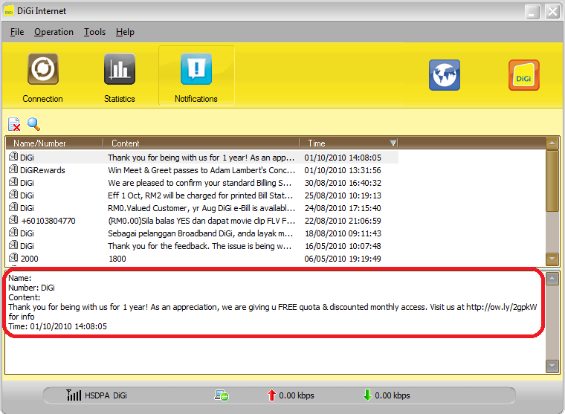Select the DiGiRewards message row

(42, 170)
